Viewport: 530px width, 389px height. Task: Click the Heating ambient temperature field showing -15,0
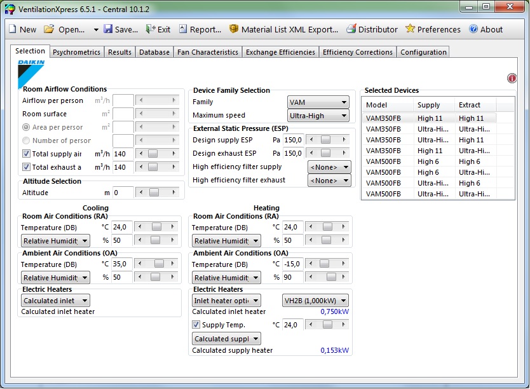pyautogui.click(x=294, y=264)
